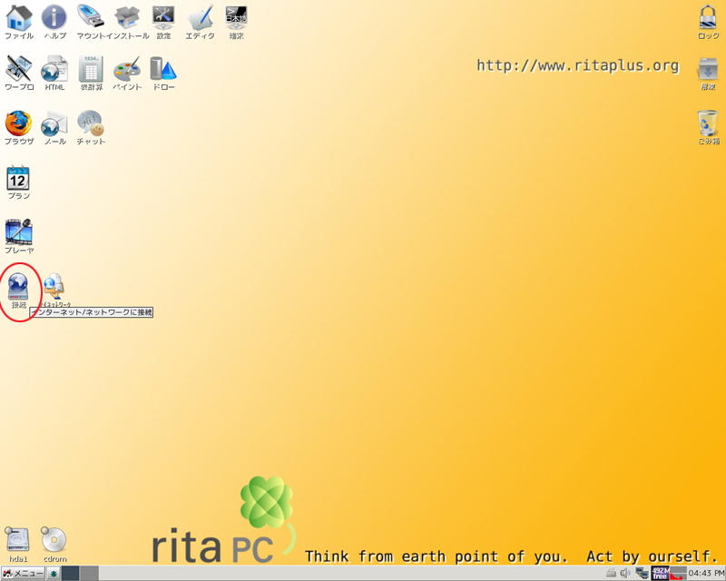
Task: Open the ヘルプ help icon
Action: (54, 18)
